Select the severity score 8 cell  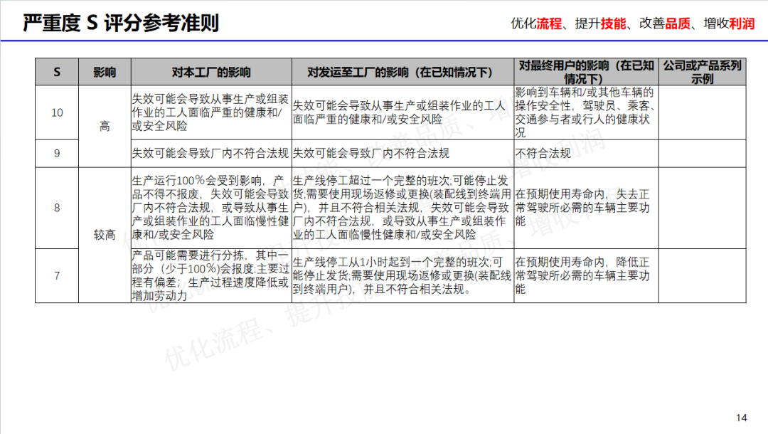click(57, 208)
